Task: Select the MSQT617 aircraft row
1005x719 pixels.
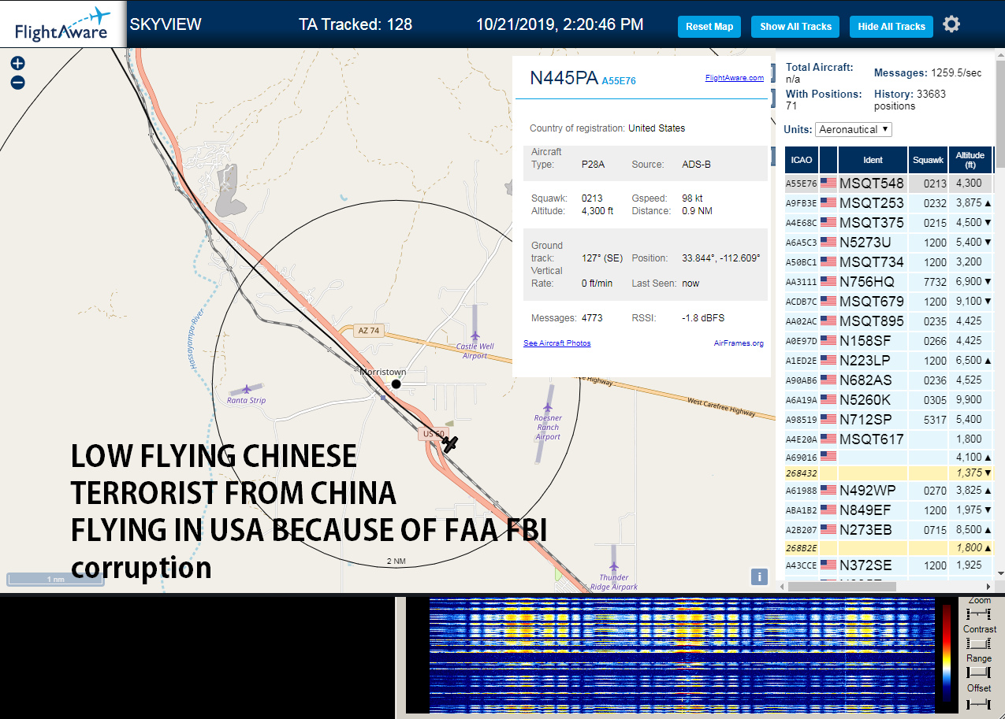Action: coord(889,439)
